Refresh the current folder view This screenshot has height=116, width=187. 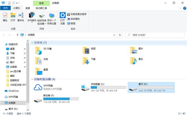coord(120,35)
